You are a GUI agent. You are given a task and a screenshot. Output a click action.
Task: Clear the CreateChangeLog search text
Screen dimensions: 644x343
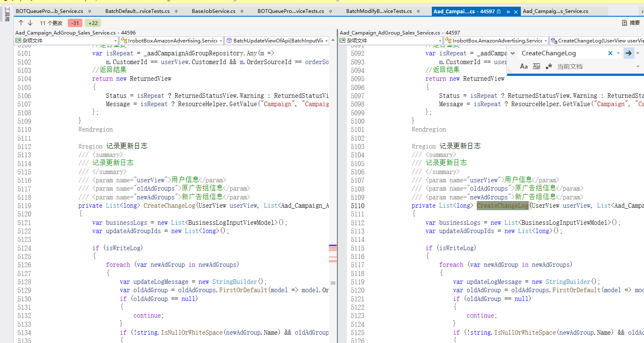pyautogui.click(x=610, y=53)
